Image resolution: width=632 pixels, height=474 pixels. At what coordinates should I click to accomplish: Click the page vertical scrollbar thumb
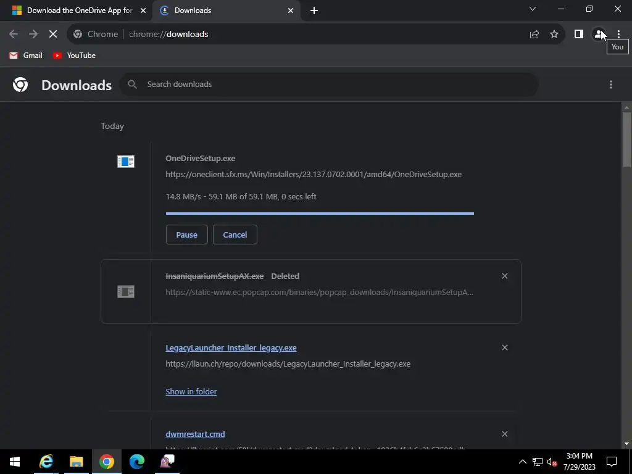point(626,140)
